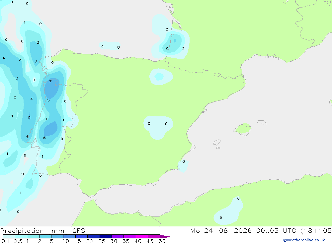Click the '50' legend scale label
The image size is (332, 243).
162,241
